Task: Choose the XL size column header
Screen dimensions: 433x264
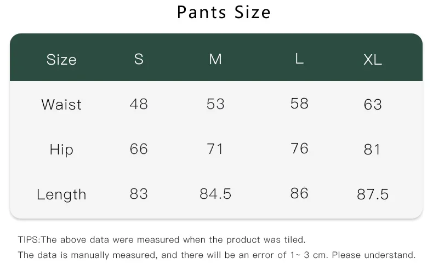Action: click(x=373, y=60)
